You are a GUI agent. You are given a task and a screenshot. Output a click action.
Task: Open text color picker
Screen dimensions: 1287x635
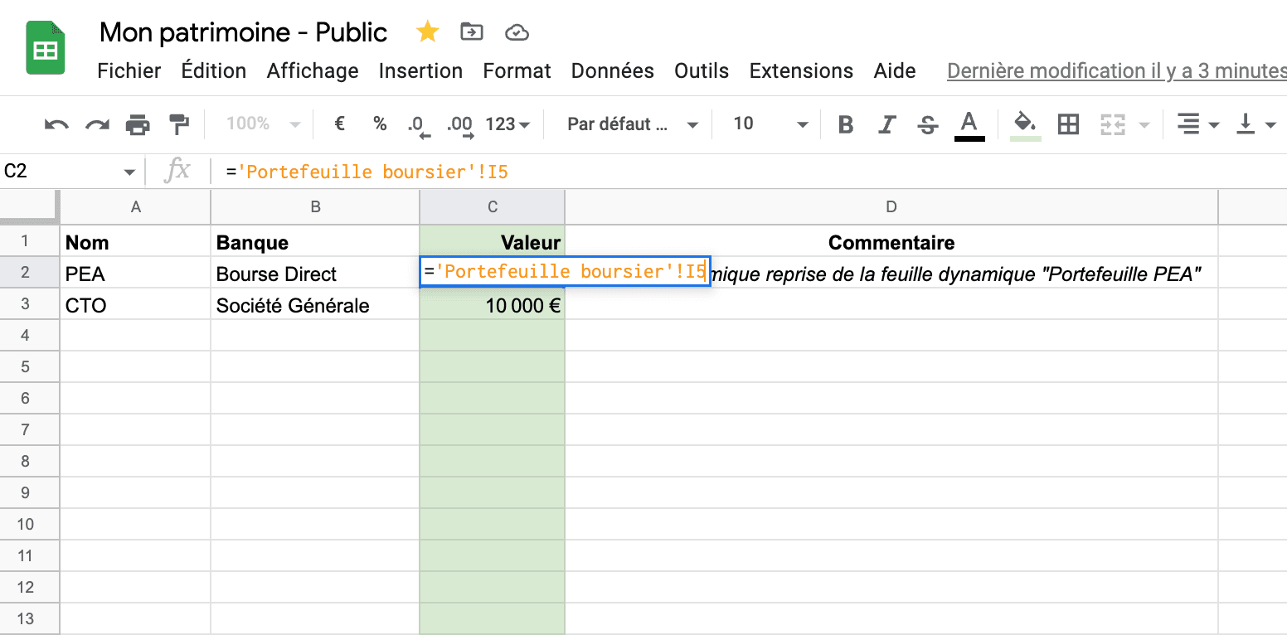(x=969, y=125)
